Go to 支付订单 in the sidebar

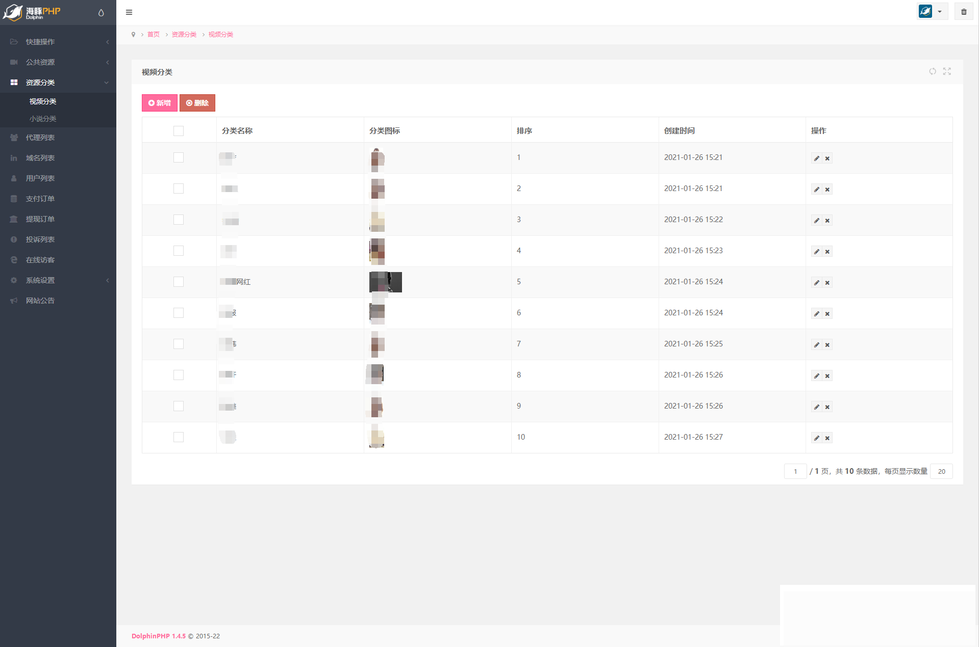pyautogui.click(x=40, y=199)
